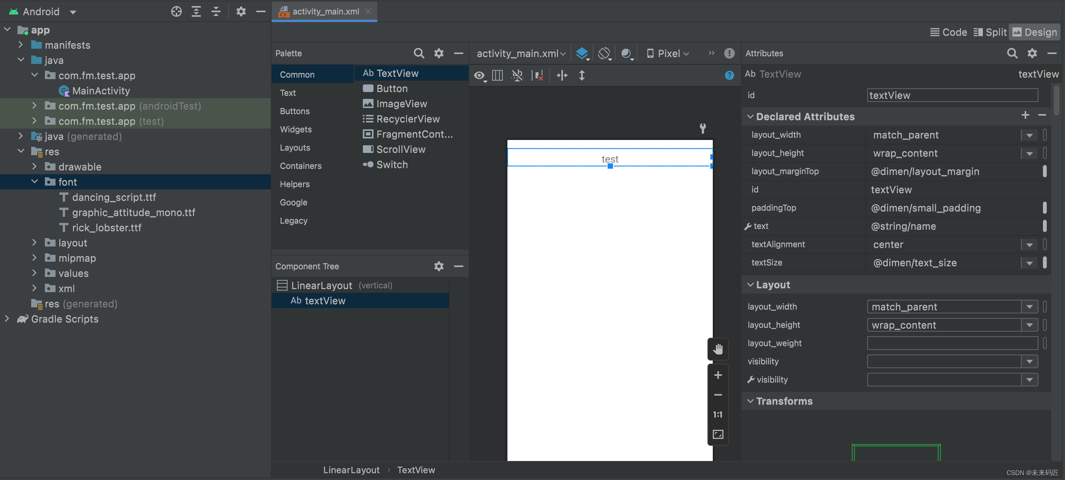This screenshot has height=480, width=1065.
Task: Enable pan hand tool on canvas
Action: click(718, 349)
